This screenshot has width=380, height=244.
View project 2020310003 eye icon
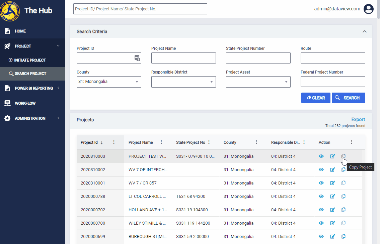321,156
